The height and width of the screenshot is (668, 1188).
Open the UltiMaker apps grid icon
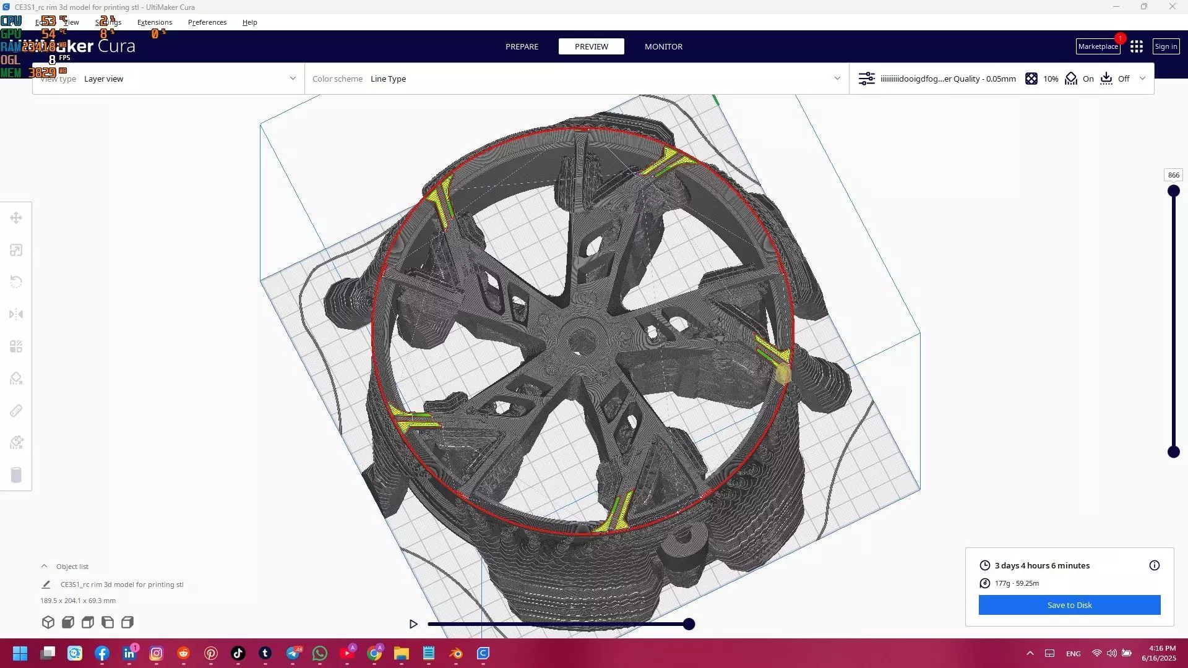(1136, 46)
